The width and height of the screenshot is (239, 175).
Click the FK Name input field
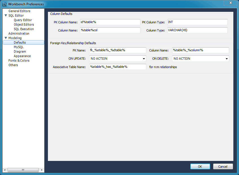coord(118,50)
